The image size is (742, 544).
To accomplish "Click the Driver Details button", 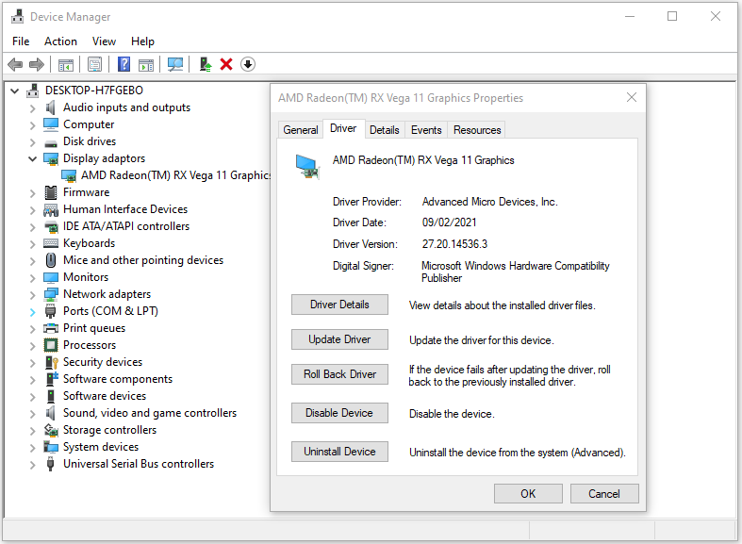I will coord(339,305).
